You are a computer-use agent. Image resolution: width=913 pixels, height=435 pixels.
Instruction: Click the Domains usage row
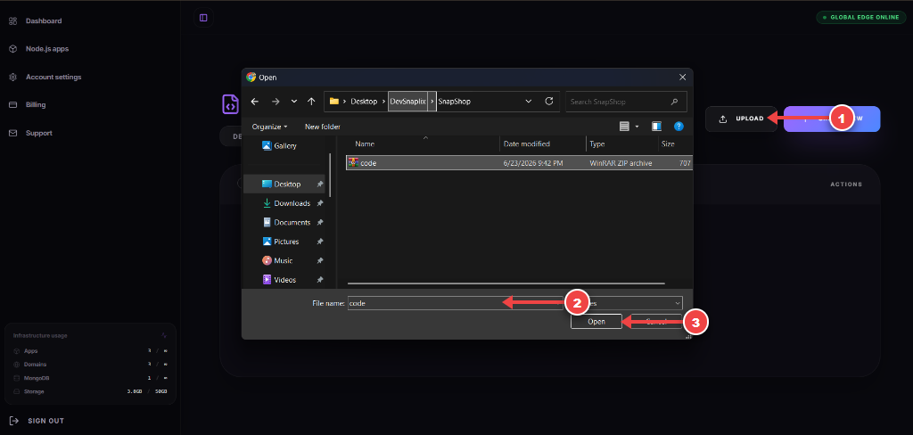tap(90, 365)
